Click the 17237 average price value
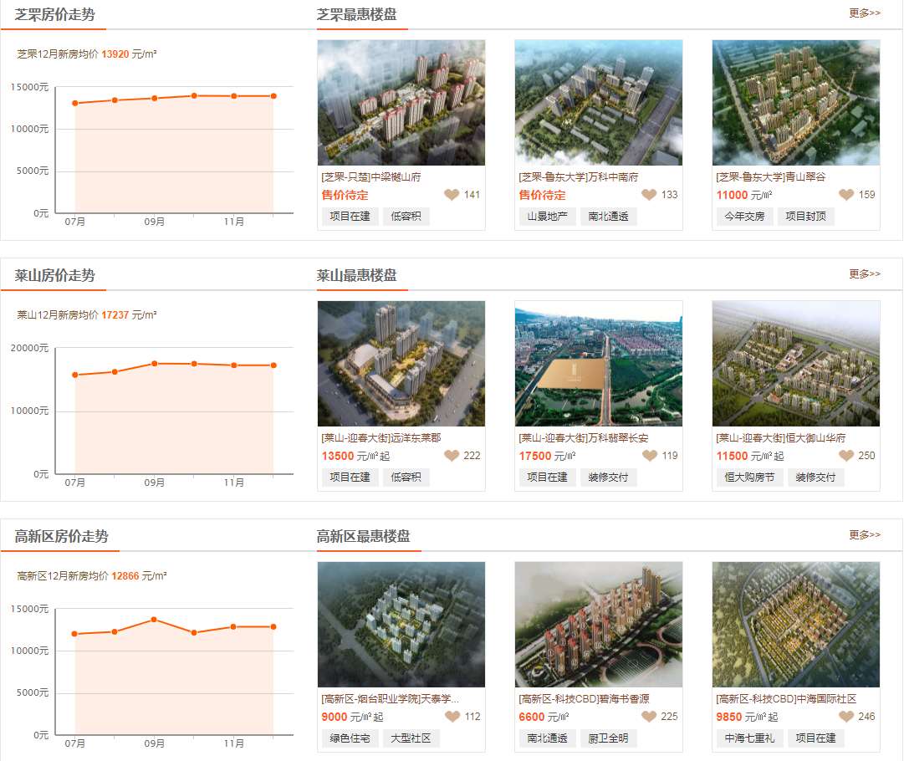 [x=115, y=315]
